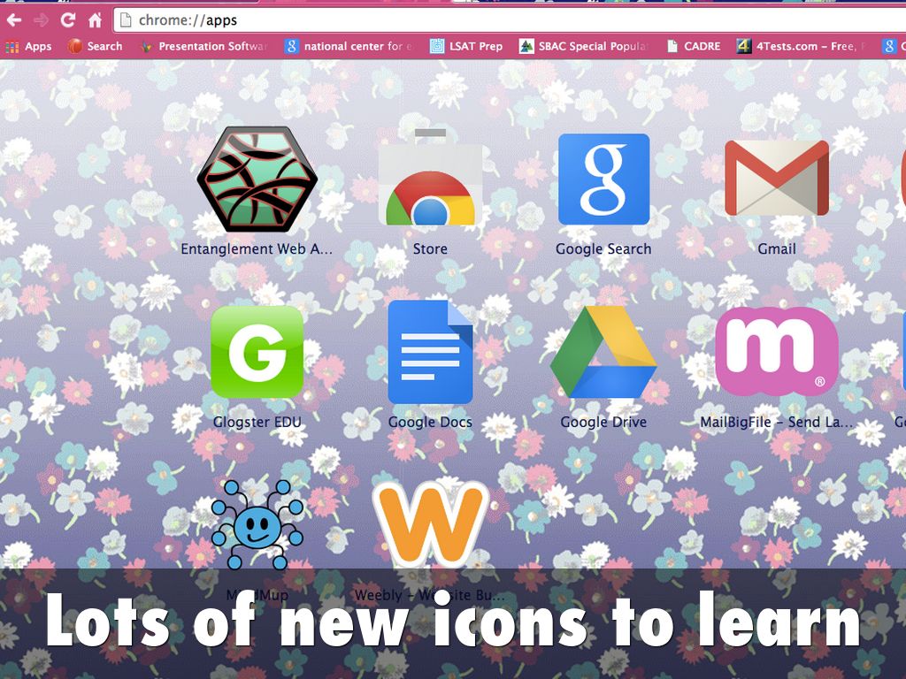The height and width of the screenshot is (679, 906).
Task: Launch the Chrome Web Store app
Action: click(430, 179)
